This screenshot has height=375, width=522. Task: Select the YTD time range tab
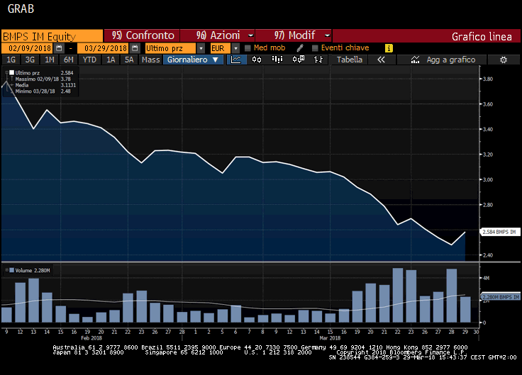[89, 60]
